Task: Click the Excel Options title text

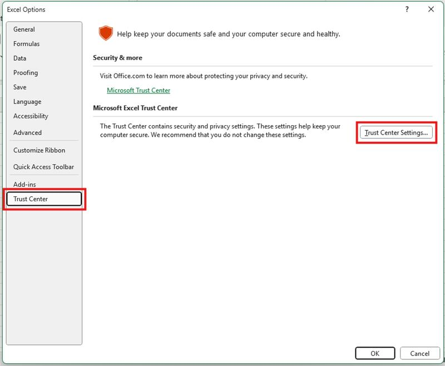Action: pyautogui.click(x=26, y=9)
